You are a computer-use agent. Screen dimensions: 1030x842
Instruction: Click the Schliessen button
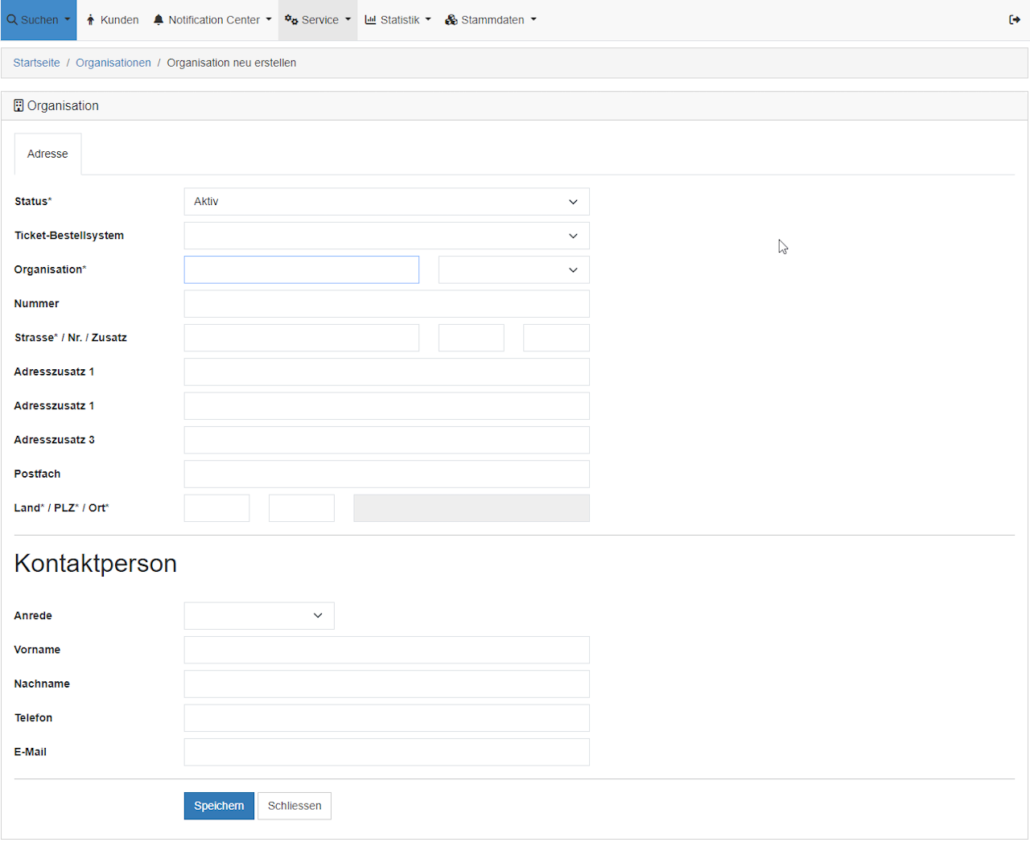tap(295, 806)
